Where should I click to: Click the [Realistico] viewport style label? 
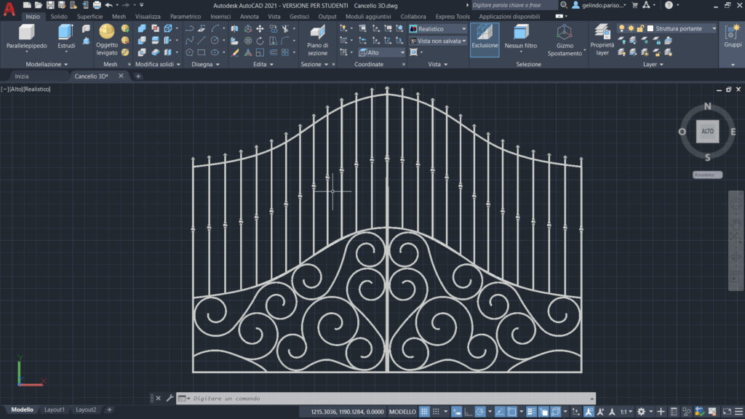click(38, 89)
